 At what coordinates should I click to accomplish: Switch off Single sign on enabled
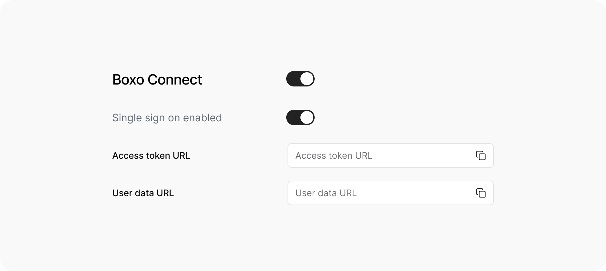[x=300, y=117]
